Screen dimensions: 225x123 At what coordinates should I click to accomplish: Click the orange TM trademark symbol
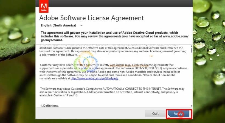pos(151,57)
